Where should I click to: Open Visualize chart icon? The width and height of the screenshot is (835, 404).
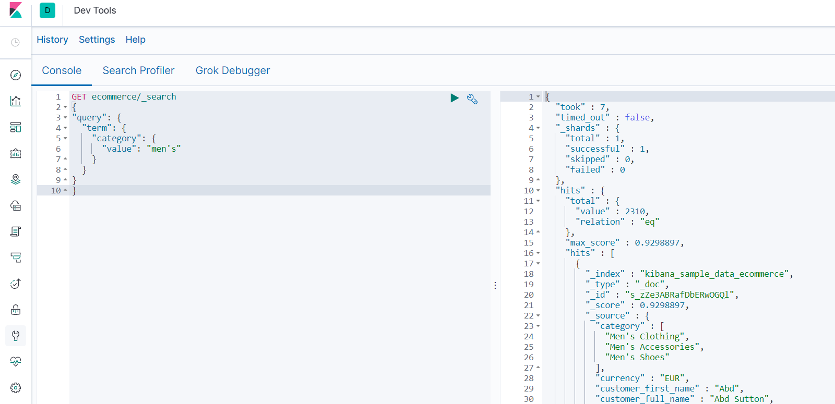coord(16,101)
